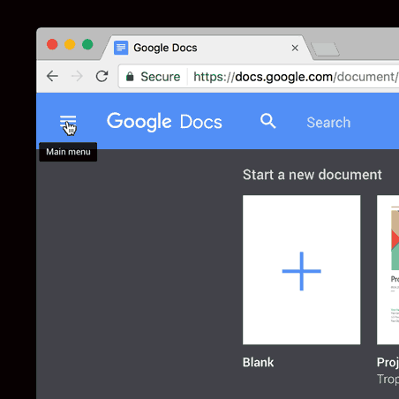399x399 pixels.
Task: Select the docs.google.com address bar URL
Action: click(296, 77)
